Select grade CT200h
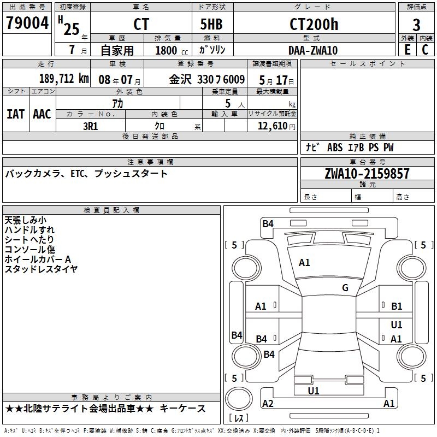Screen dimensions: 437x437 (x=314, y=24)
